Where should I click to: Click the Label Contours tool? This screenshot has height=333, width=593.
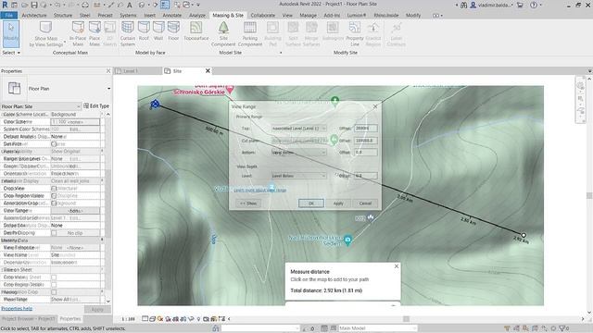point(397,33)
